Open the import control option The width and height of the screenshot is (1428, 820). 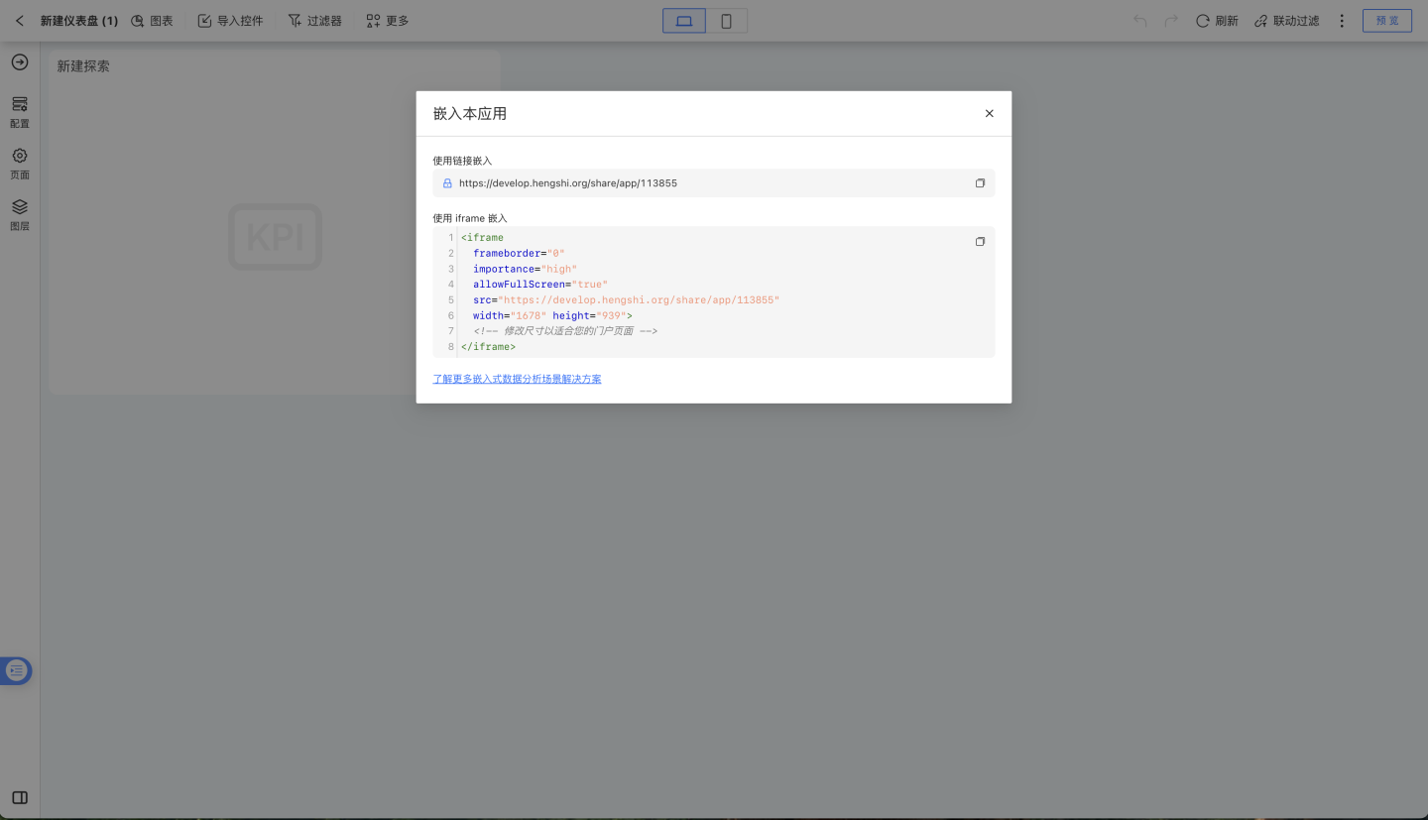coord(230,21)
